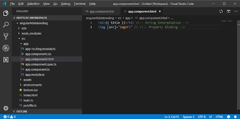Close the app.component.html tab

pos(160,11)
